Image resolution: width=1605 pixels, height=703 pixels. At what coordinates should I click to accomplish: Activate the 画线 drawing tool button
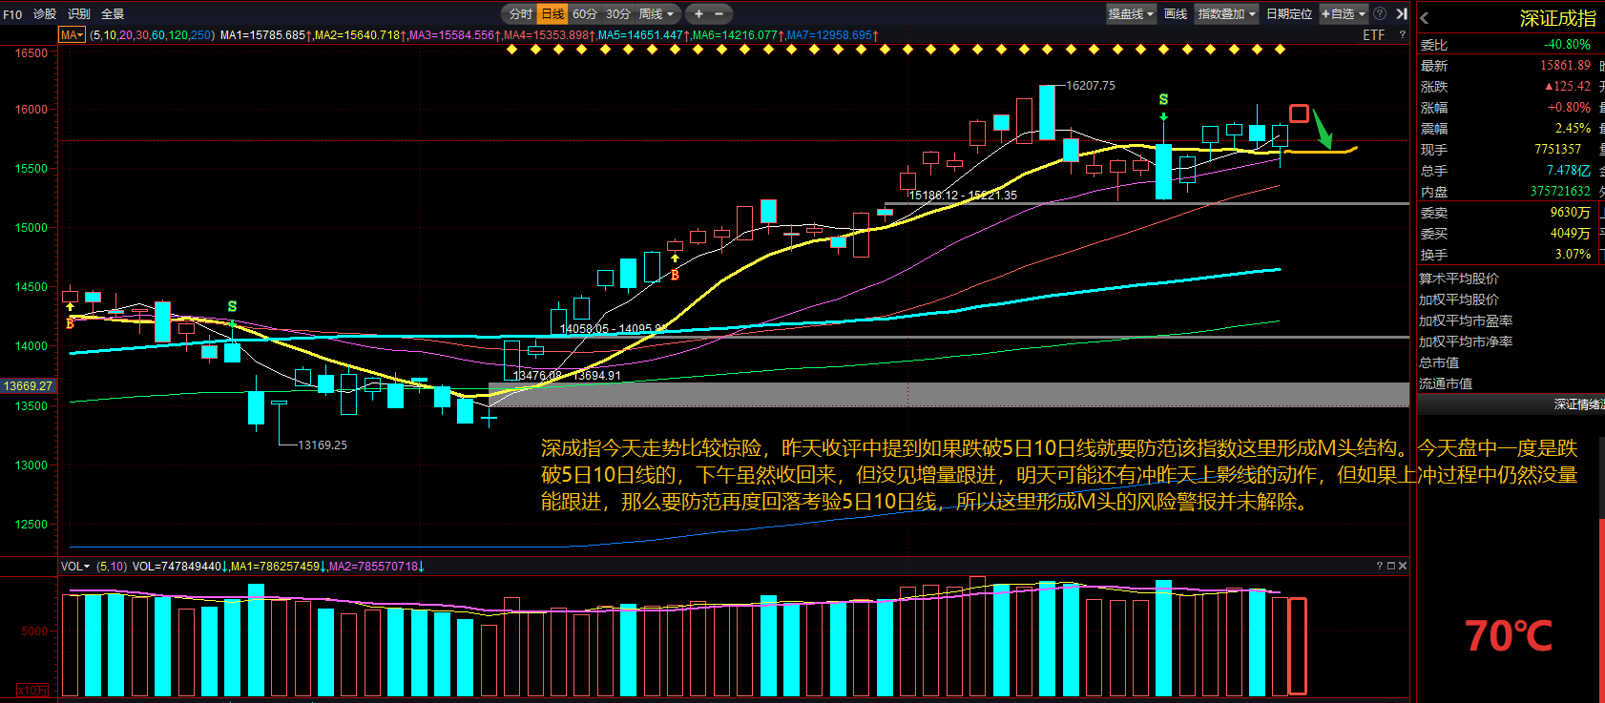click(1176, 13)
